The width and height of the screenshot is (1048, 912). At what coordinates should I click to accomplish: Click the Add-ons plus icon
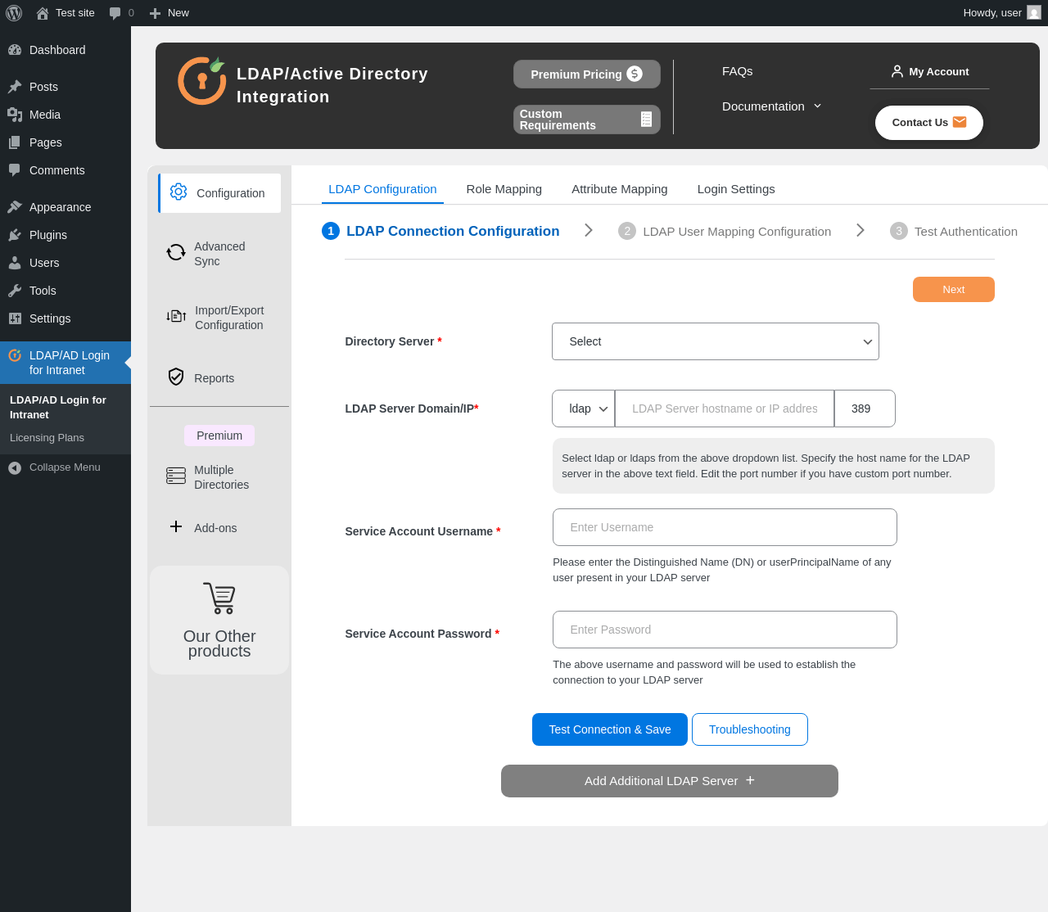click(176, 526)
